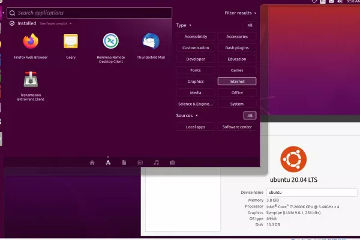The height and width of the screenshot is (240, 360).
Task: Select the Fonts filter
Action: [196, 70]
